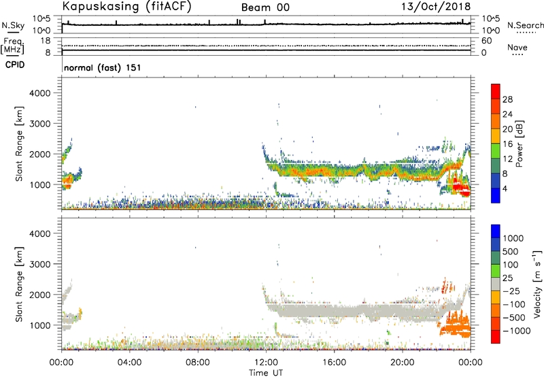544x377 pixels.
Task: Click the power panel Slant Range [km] label
Action: click(19, 144)
